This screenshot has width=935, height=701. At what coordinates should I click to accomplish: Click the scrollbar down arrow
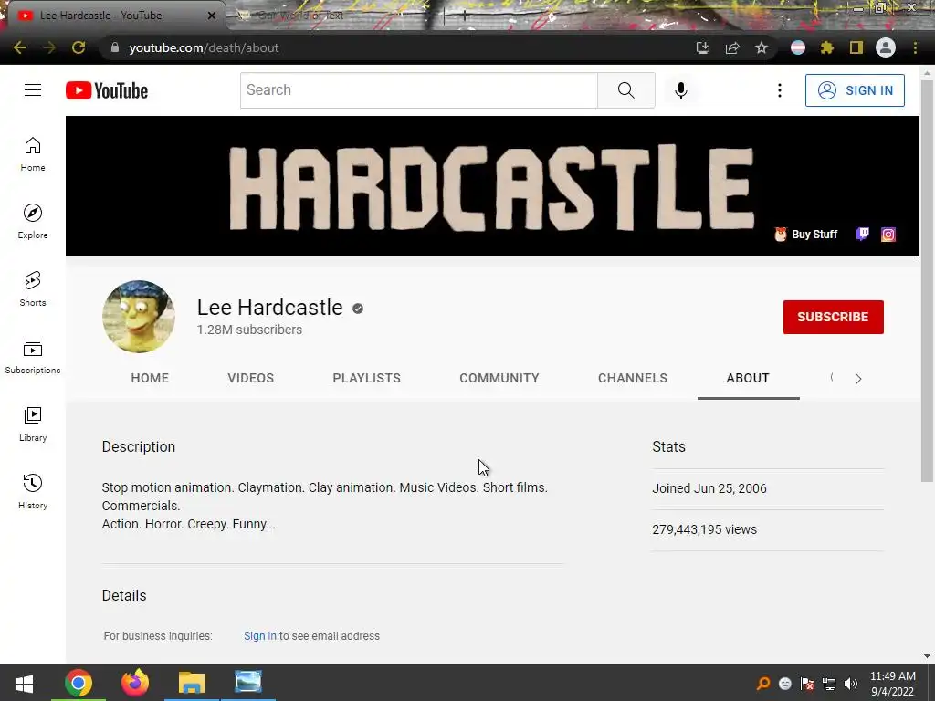coord(927,656)
